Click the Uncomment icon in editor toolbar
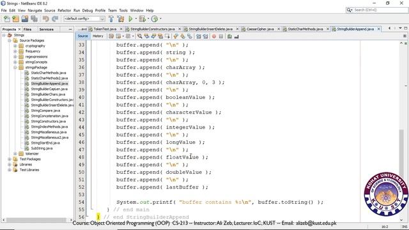The height and width of the screenshot is (230, 409). point(236,36)
